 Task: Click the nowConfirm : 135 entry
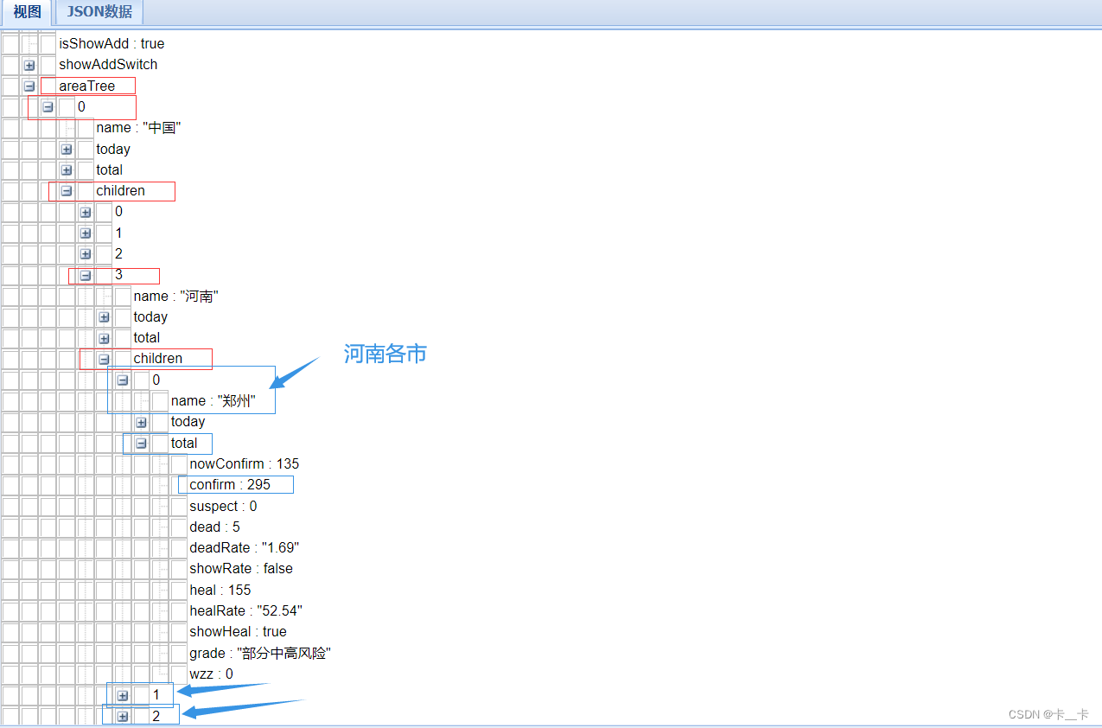245,464
